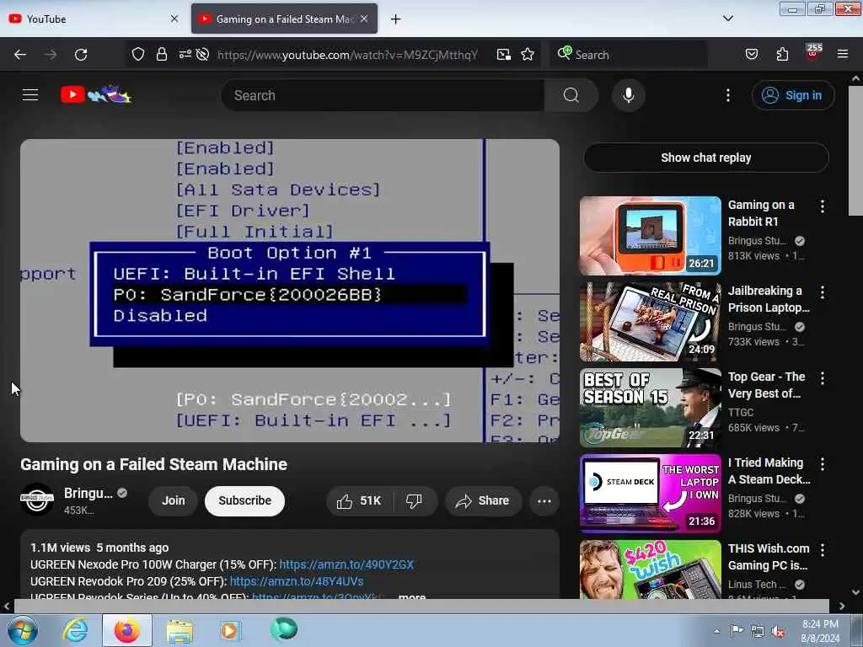Screen dimensions: 863x647
Task: Open the Top Gear Best of Season 15 thumbnail
Action: [x=650, y=408]
